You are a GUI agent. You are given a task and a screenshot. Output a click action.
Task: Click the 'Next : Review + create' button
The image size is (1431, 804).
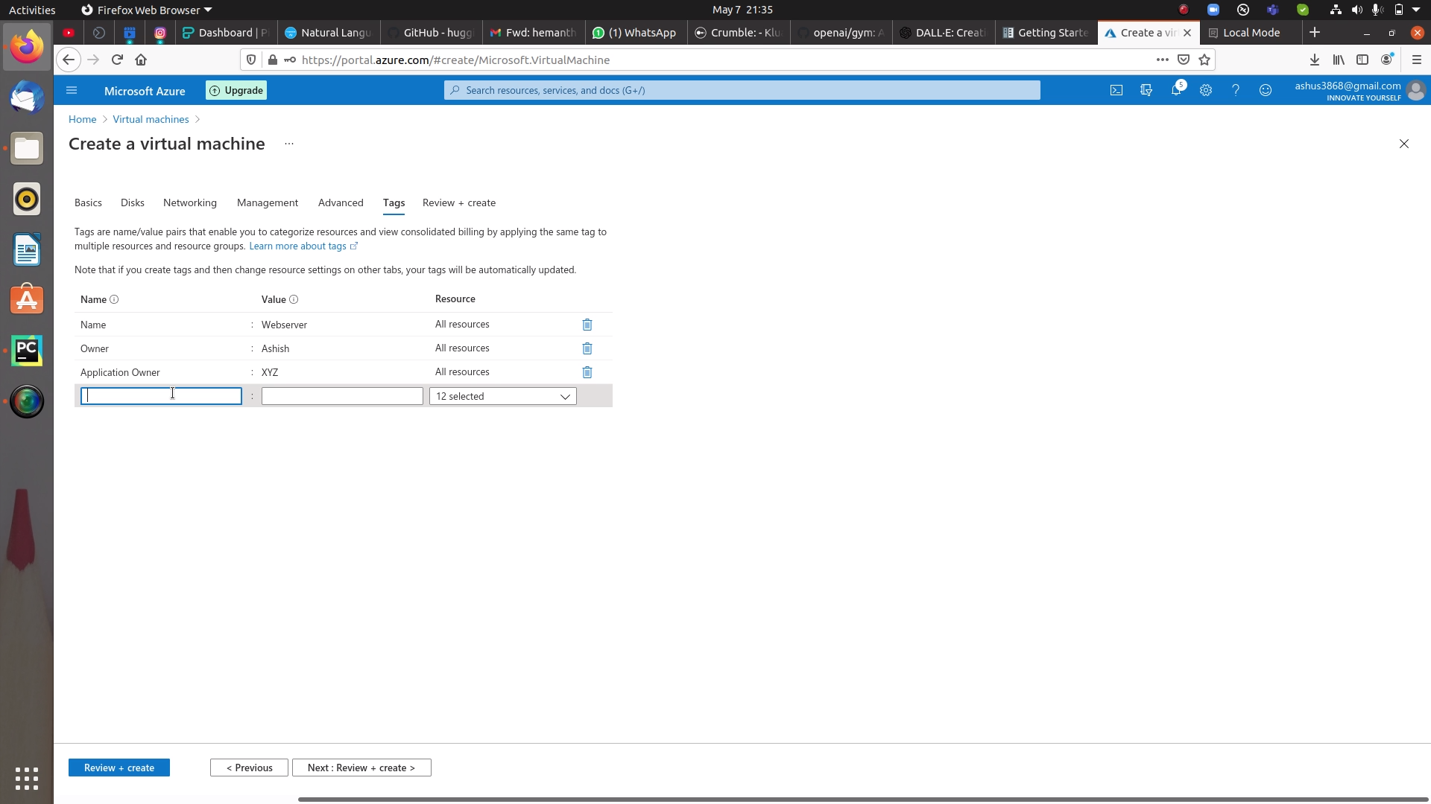[361, 768]
